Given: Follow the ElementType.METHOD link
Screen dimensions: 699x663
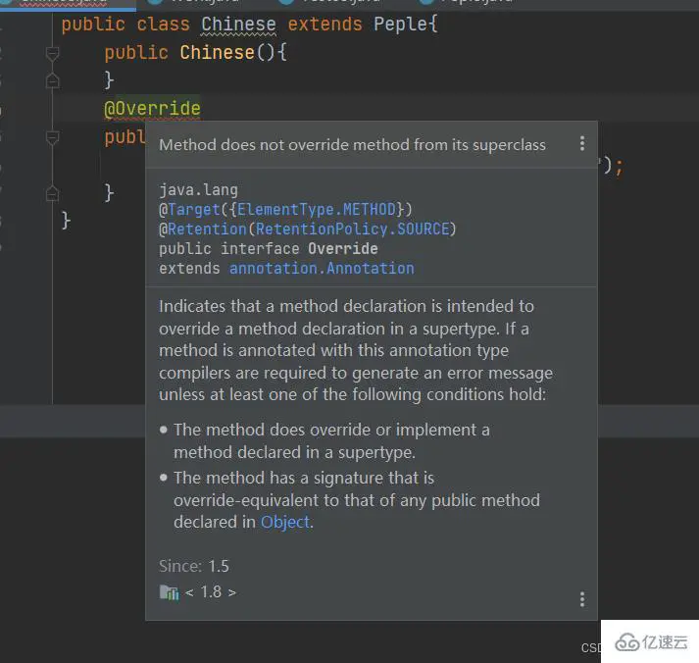Looking at the screenshot, I should point(317,209).
